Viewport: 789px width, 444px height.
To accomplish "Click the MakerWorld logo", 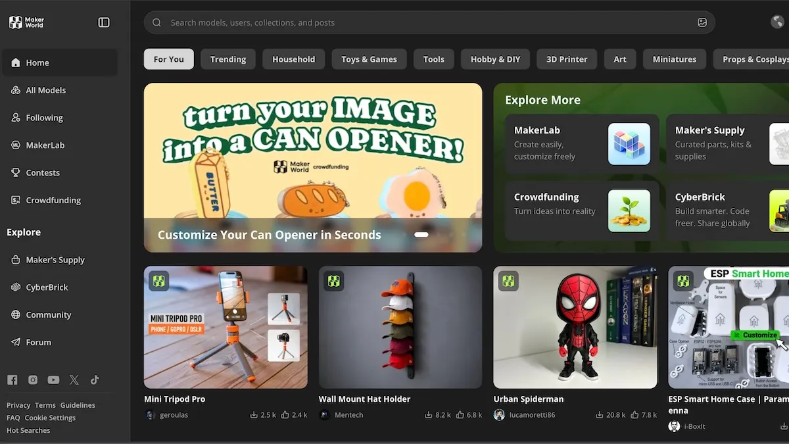I will point(26,22).
